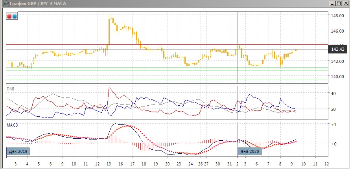Click date 24 on the time axis
The image size is (350, 169).
[190, 163]
